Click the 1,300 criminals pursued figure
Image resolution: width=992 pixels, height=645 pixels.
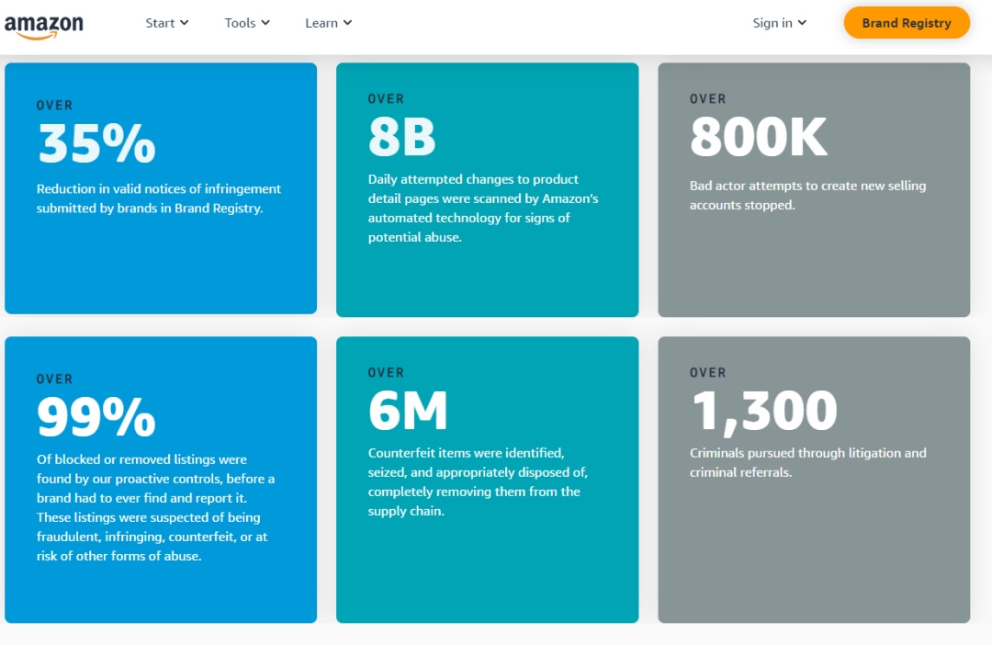click(763, 412)
